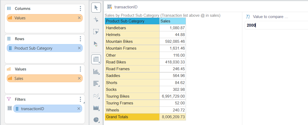The image size is (308, 125).
Task: Open Rows zone three-dot menu
Action: tap(80, 39)
